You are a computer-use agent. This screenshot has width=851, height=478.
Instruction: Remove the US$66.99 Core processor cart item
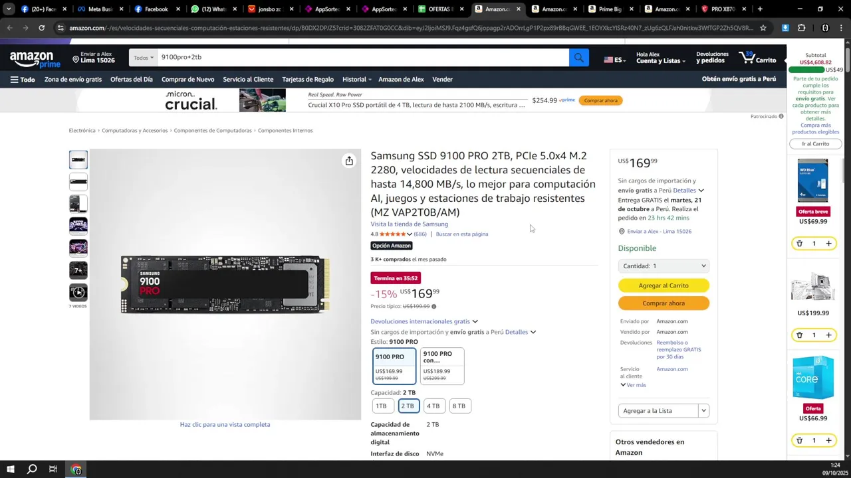point(799,440)
